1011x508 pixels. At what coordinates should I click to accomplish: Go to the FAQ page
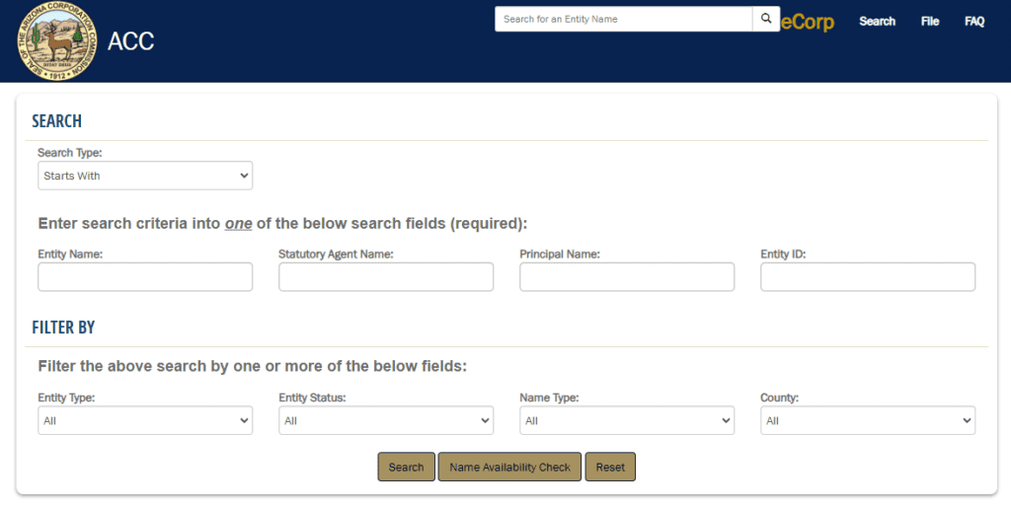tap(974, 22)
